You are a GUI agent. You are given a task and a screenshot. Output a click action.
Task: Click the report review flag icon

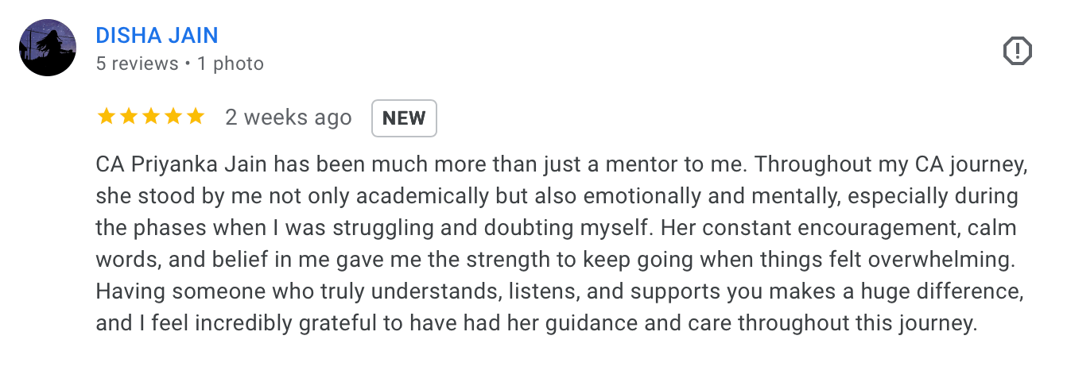click(1018, 52)
